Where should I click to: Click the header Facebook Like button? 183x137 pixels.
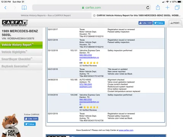146,23
